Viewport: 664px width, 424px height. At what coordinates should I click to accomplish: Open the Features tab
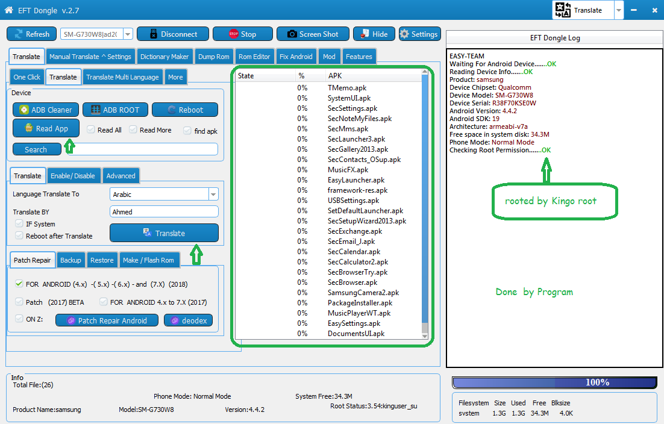pos(359,57)
